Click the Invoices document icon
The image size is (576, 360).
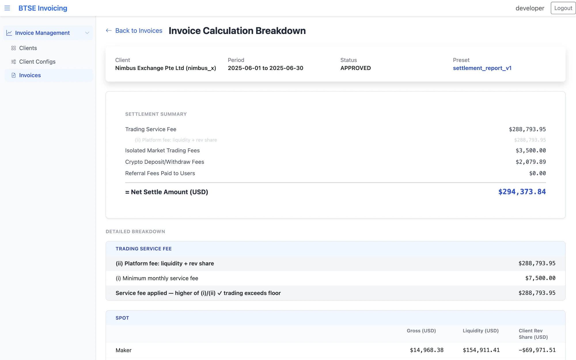14,75
